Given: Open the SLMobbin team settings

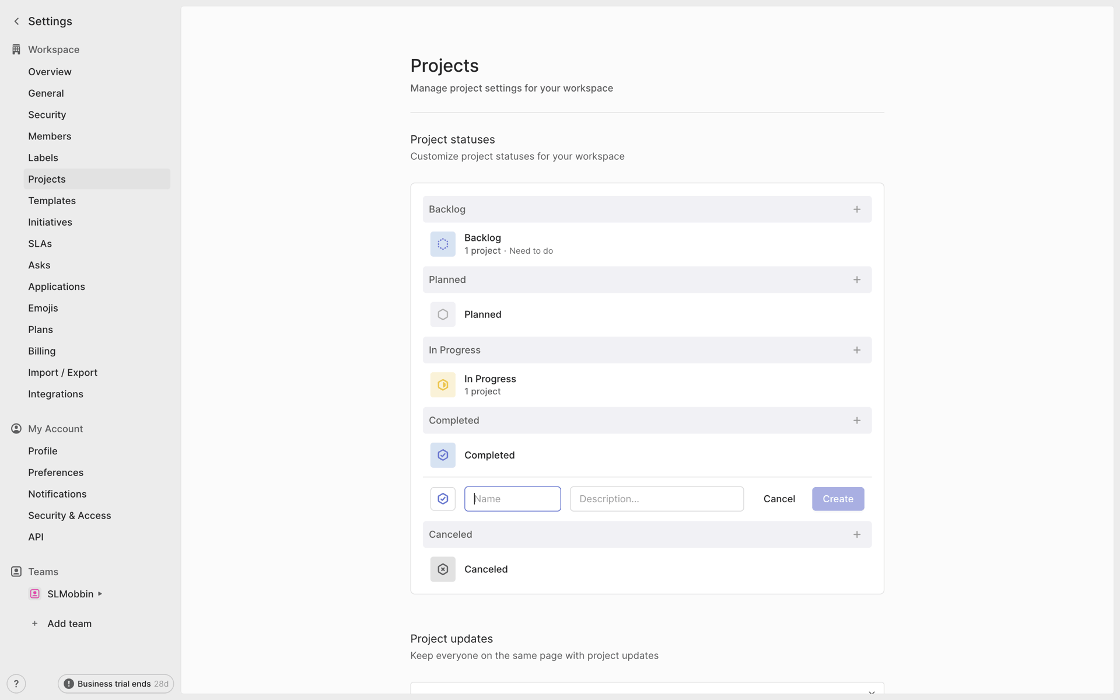Looking at the screenshot, I should pyautogui.click(x=70, y=594).
